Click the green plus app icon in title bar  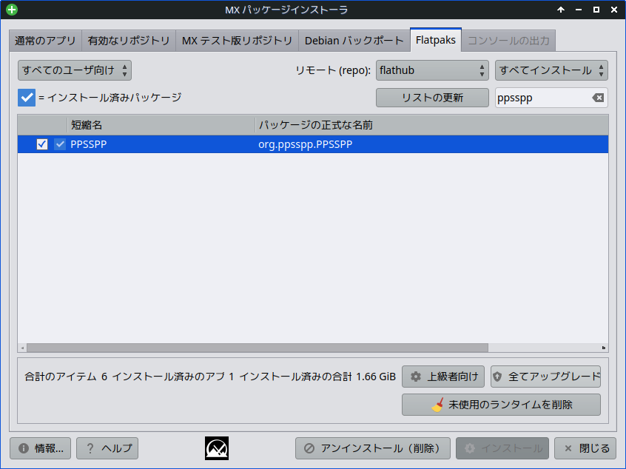pyautogui.click(x=12, y=10)
